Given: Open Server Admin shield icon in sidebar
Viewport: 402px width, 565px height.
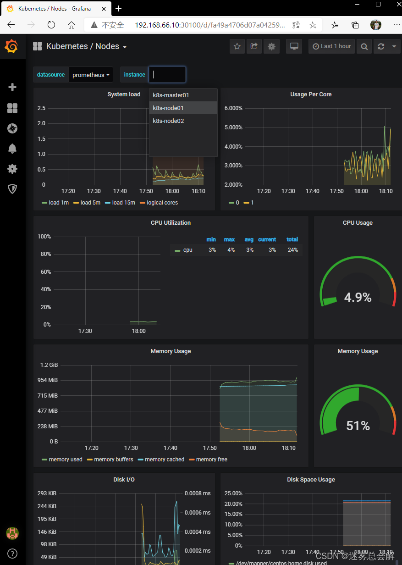Looking at the screenshot, I should point(12,188).
